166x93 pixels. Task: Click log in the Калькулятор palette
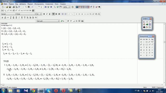coord(152,39)
